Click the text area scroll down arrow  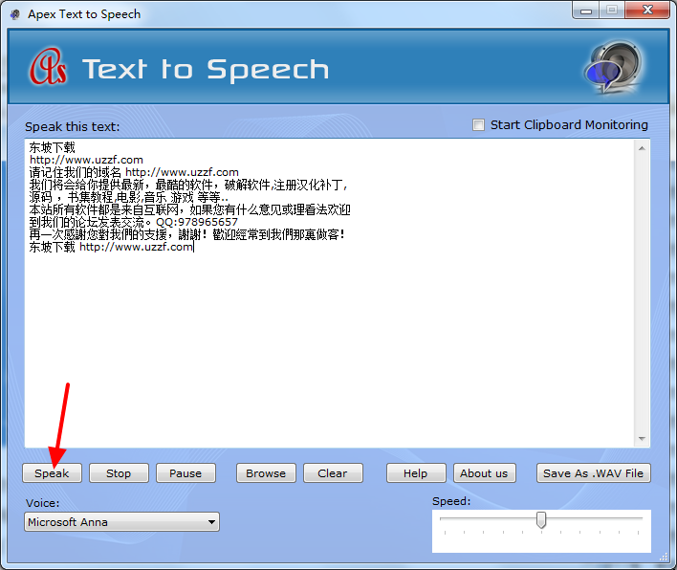[642, 439]
